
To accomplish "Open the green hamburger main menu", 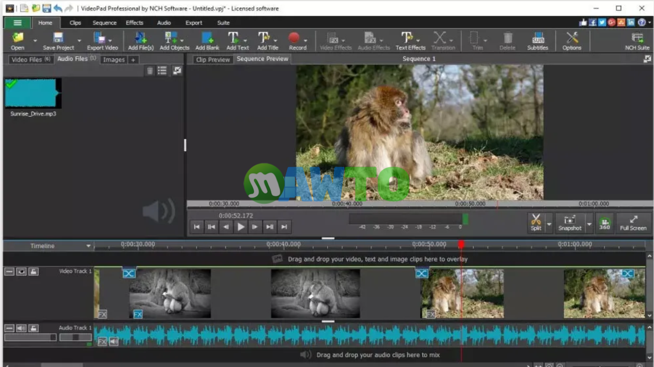I will point(17,22).
